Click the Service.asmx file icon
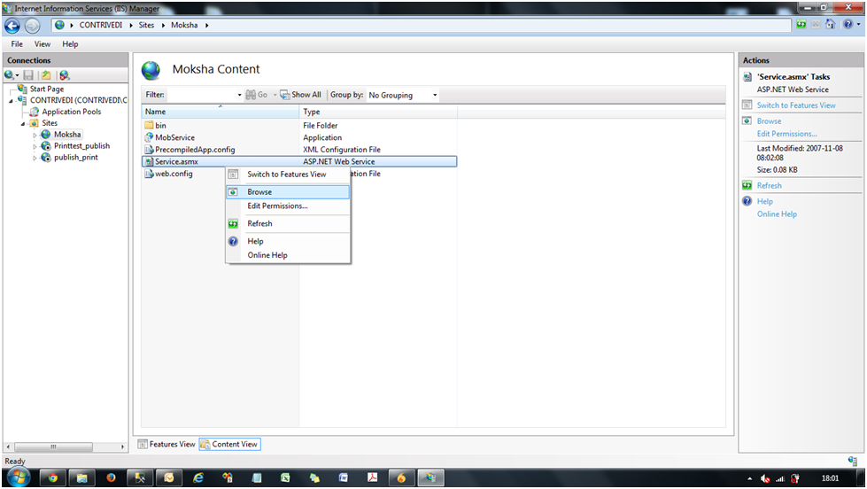This screenshot has width=867, height=489. pyautogui.click(x=149, y=161)
